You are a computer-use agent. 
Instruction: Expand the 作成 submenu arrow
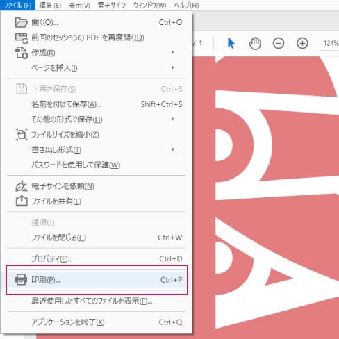tap(173, 52)
